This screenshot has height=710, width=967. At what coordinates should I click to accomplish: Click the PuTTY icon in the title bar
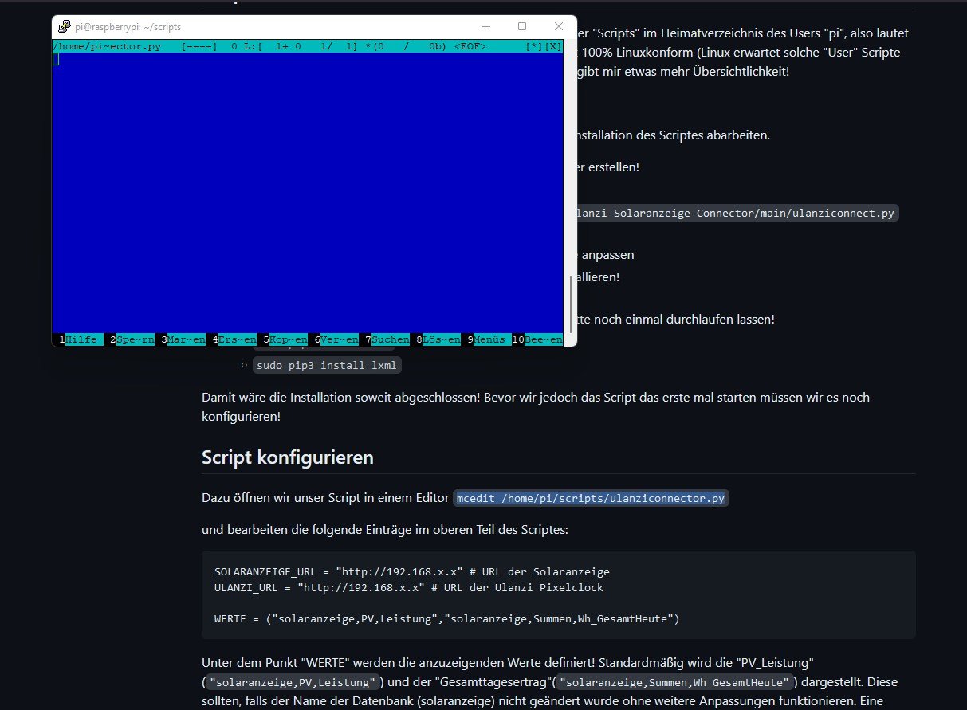[64, 26]
